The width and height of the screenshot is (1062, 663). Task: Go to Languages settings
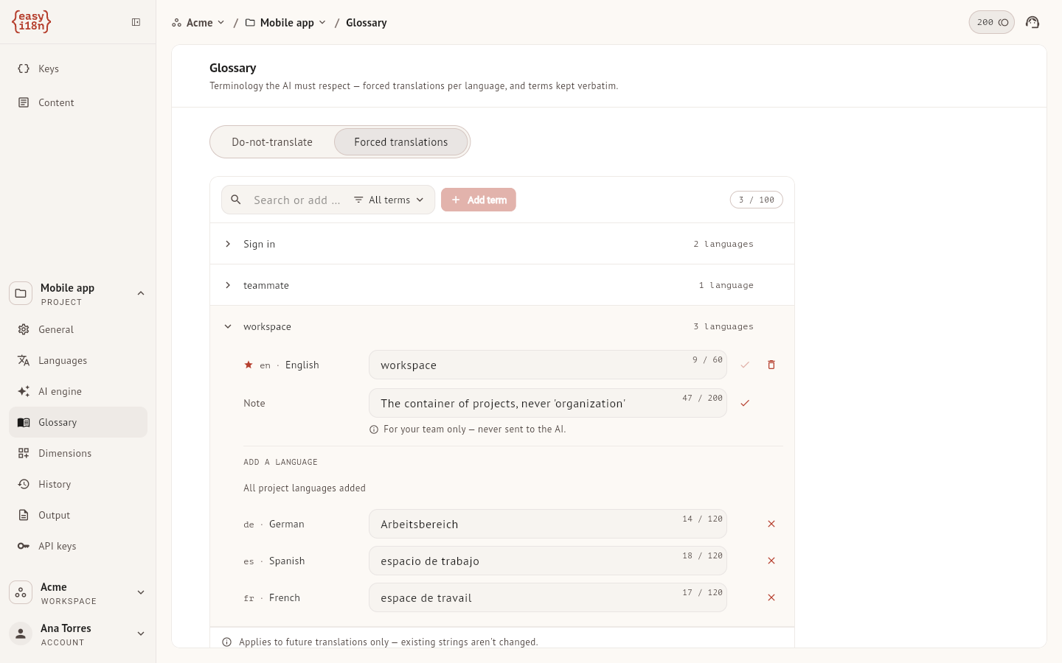coord(78,360)
